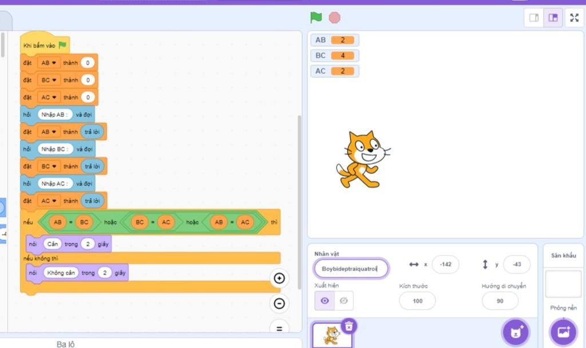
Task: Click the AB = AC operator condition
Action: [232, 222]
